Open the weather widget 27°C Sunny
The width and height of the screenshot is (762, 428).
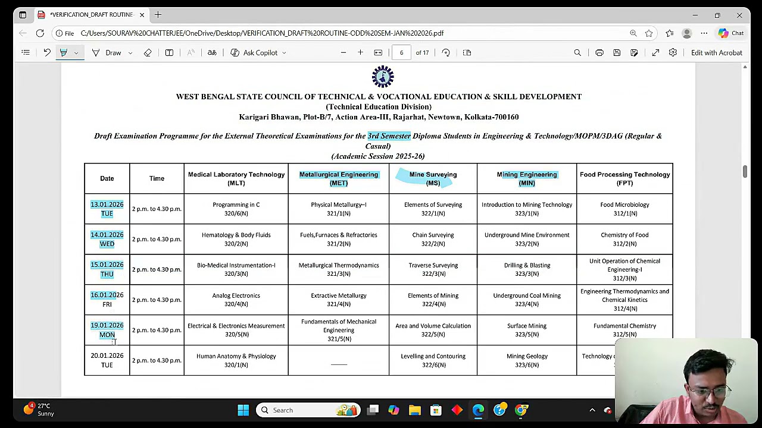(39, 410)
